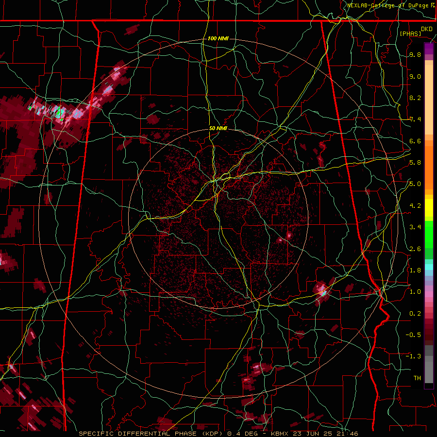Click the 1.0 scale value
The height and width of the screenshot is (437, 437).
(415, 292)
